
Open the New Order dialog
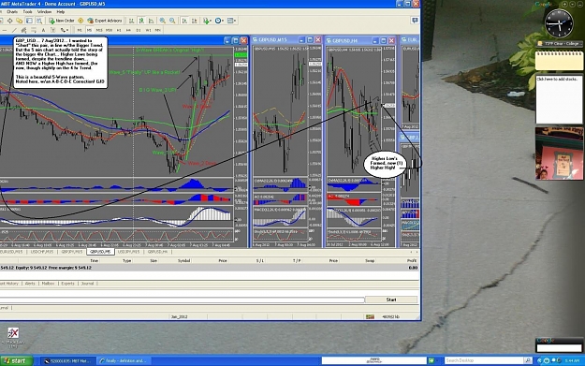tap(62, 21)
